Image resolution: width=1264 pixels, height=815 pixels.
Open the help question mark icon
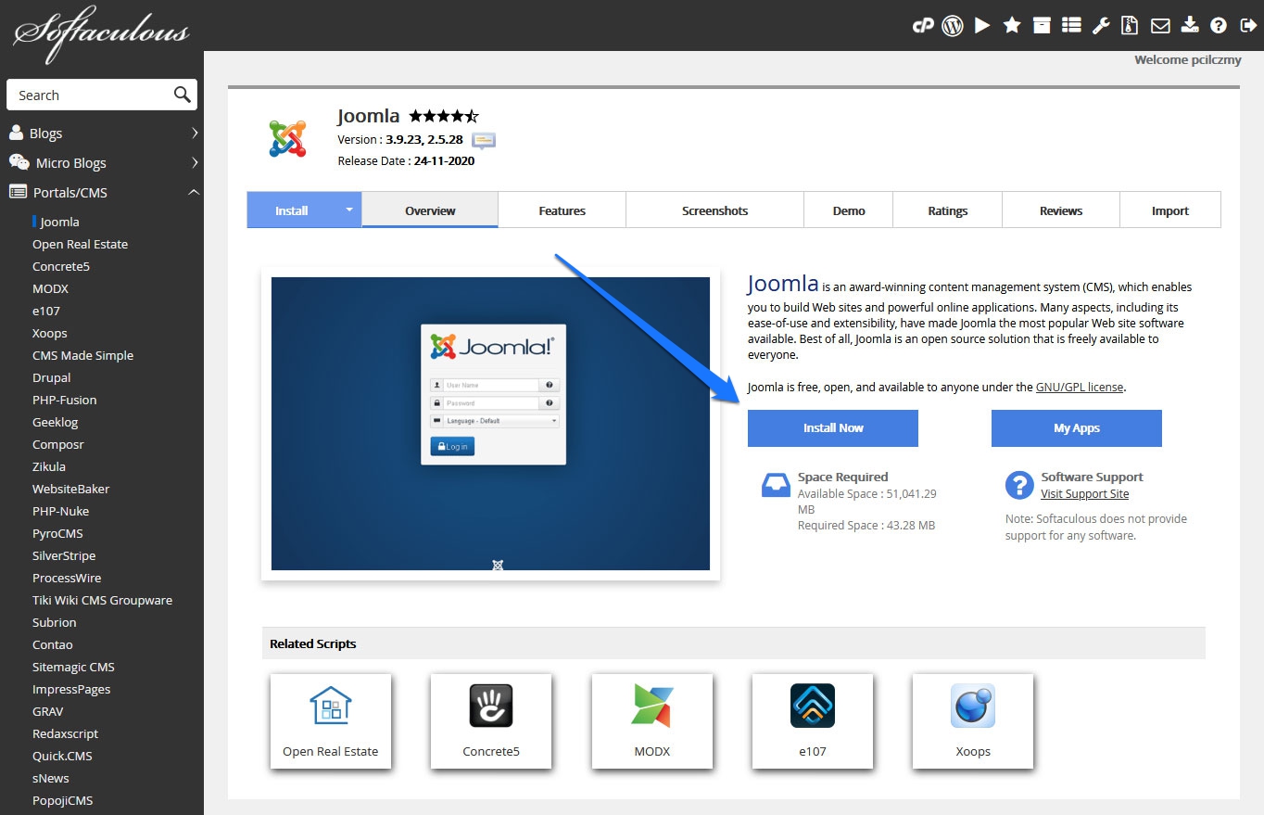(x=1219, y=26)
